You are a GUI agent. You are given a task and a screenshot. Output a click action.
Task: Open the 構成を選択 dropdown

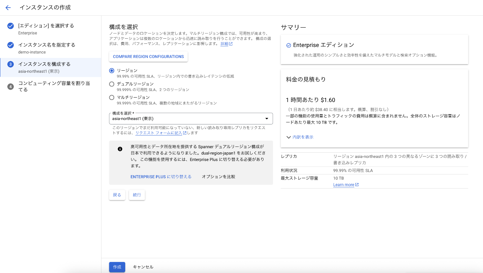pos(191,119)
